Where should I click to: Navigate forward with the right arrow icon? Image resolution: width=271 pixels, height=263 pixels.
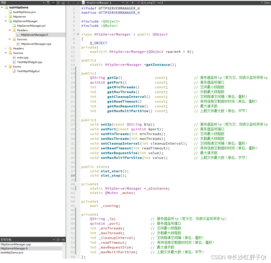pyautogui.click(x=73, y=3)
